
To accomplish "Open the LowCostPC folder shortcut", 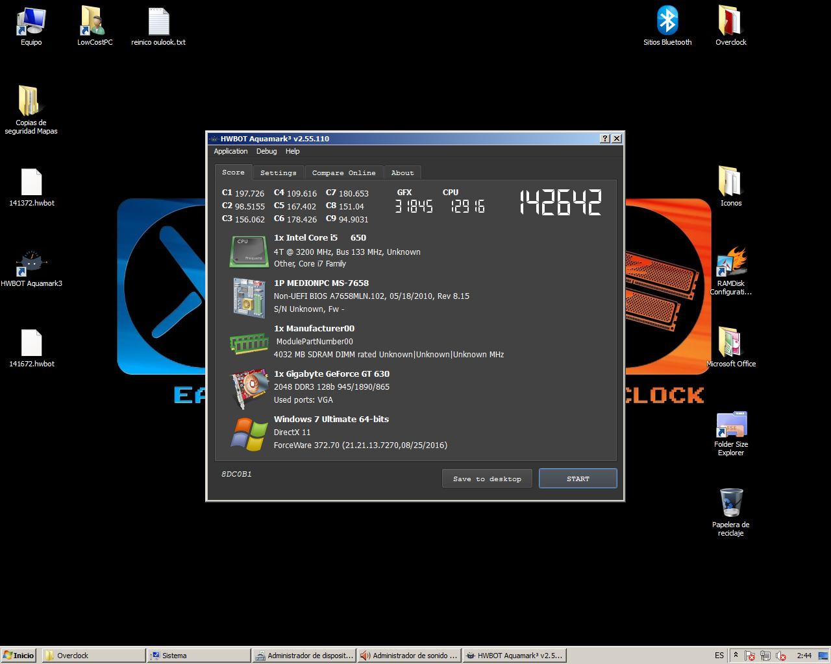I will [x=95, y=26].
